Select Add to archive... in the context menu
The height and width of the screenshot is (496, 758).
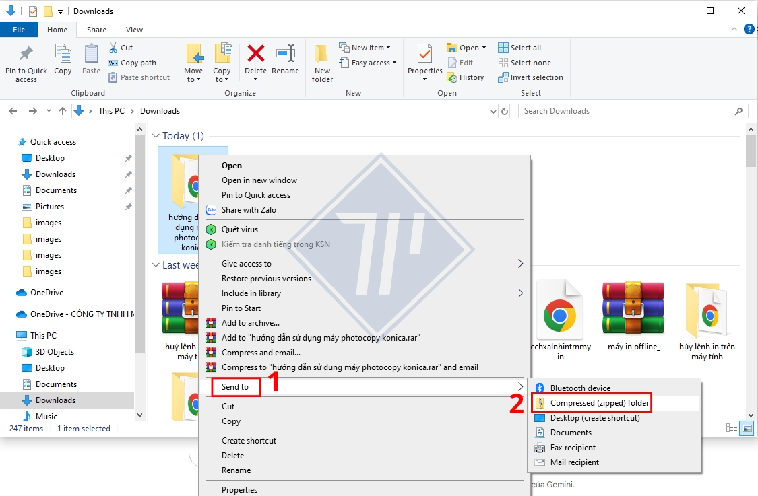pos(250,323)
